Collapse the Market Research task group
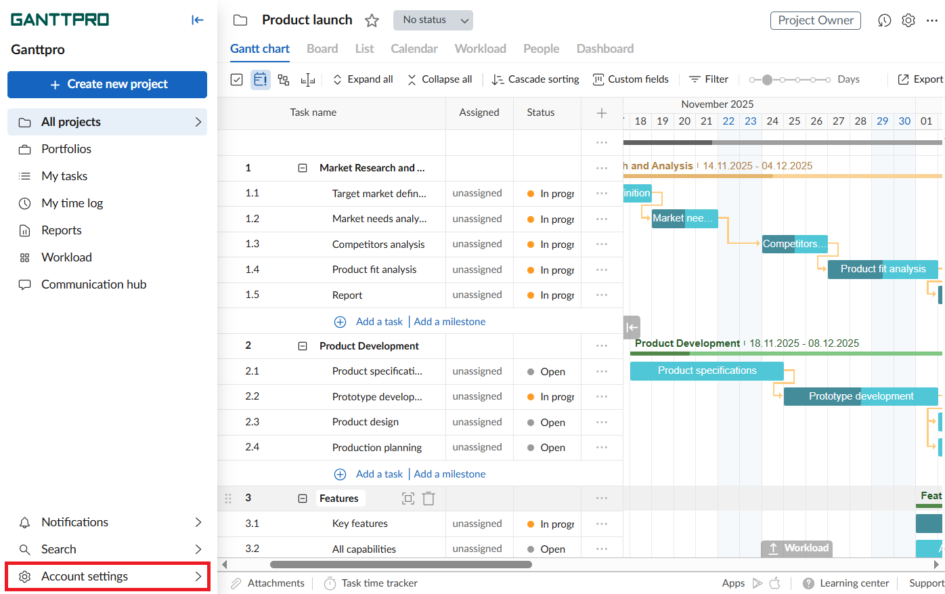Viewport: 945px width, 594px height. 303,168
